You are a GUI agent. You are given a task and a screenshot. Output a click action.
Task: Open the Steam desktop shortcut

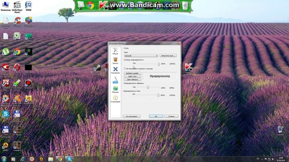[x=97, y=69]
